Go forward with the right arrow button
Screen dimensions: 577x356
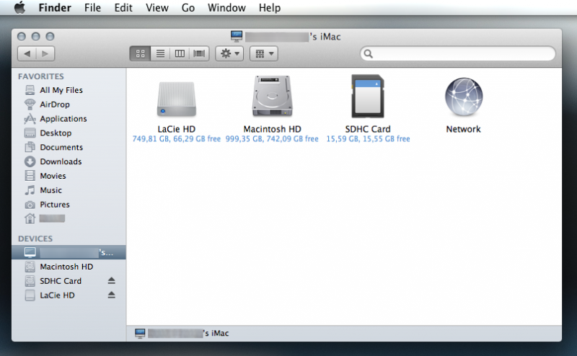click(45, 54)
